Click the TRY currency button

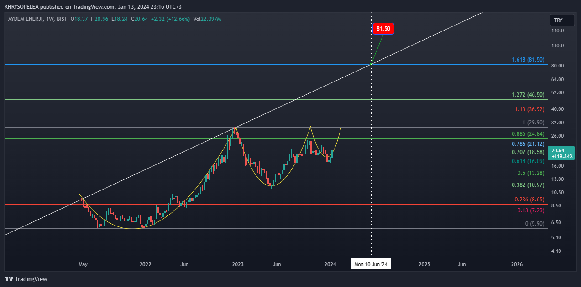(x=562, y=20)
